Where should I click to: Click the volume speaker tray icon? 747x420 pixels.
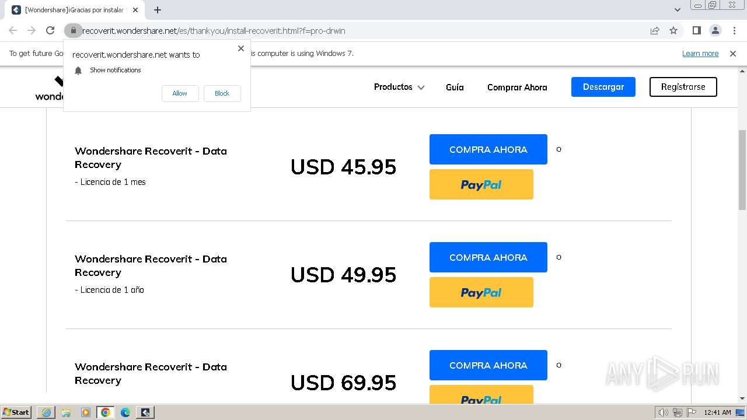(664, 412)
